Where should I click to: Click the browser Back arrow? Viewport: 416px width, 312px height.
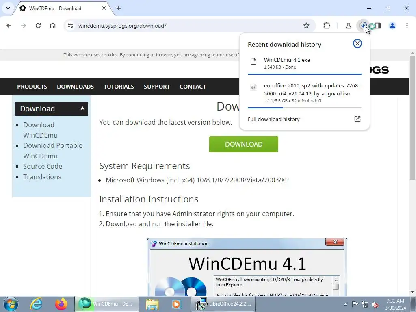click(9, 26)
